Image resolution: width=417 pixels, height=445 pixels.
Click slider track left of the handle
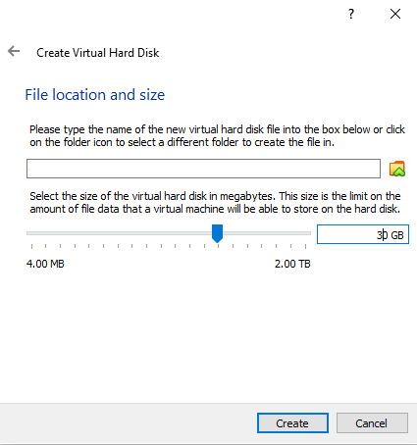119,233
